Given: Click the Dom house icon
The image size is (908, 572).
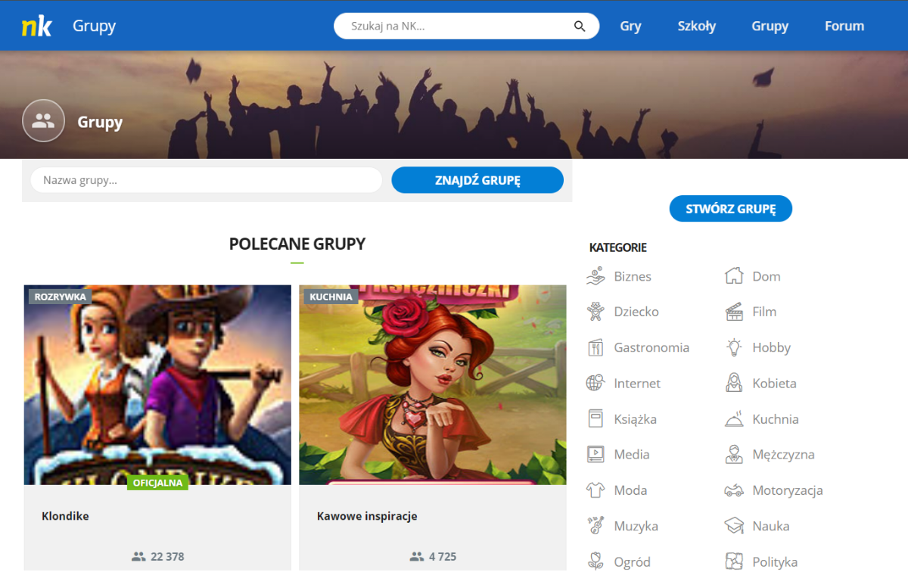Looking at the screenshot, I should pos(734,276).
